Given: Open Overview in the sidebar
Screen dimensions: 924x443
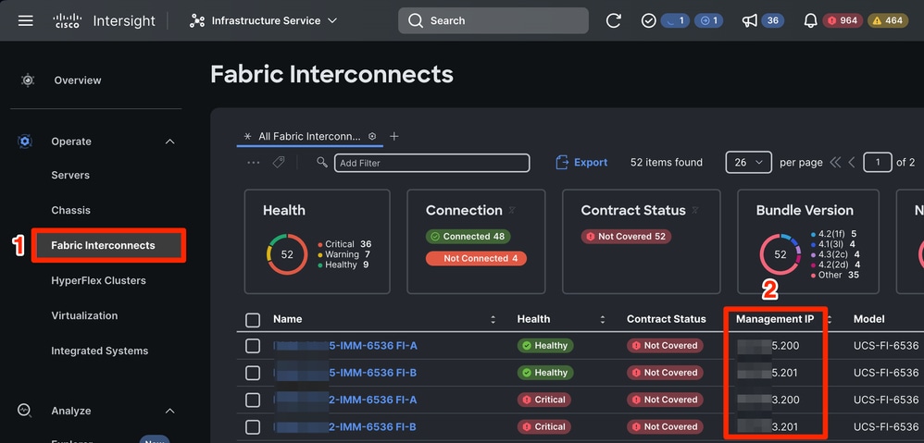Looking at the screenshot, I should click(78, 80).
